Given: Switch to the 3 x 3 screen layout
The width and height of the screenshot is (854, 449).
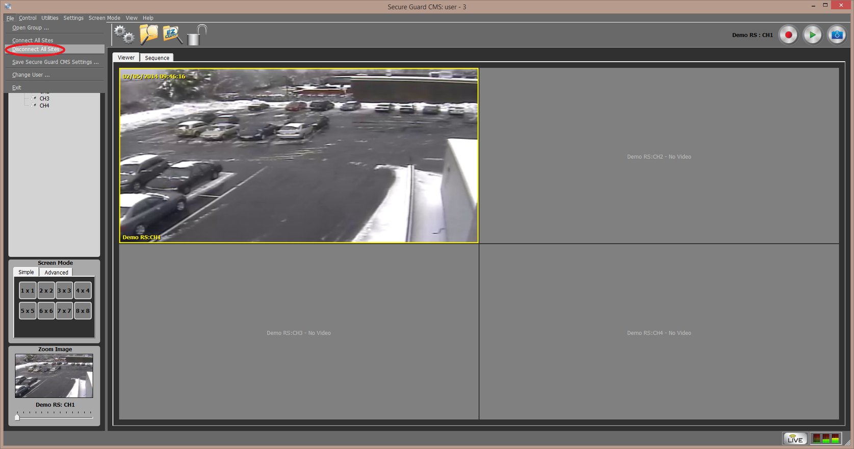Looking at the screenshot, I should click(x=64, y=290).
